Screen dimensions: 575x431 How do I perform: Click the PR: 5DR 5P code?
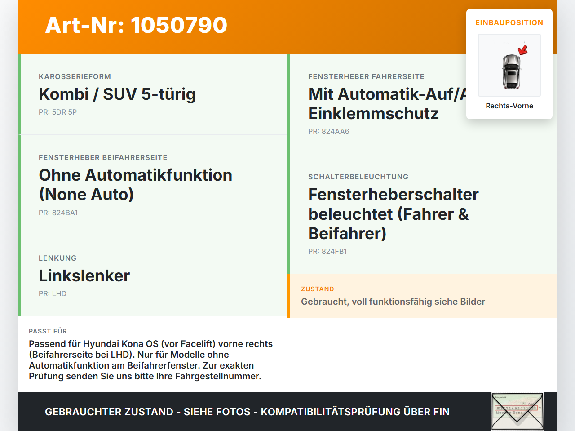57,112
